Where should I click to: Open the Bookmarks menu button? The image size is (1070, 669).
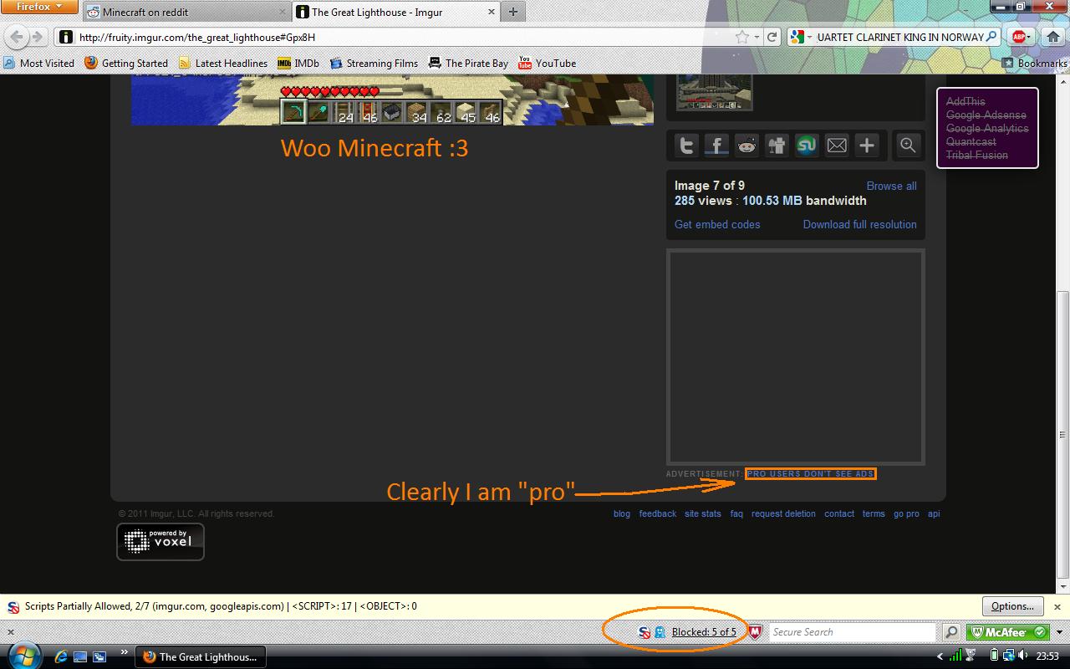[1035, 63]
